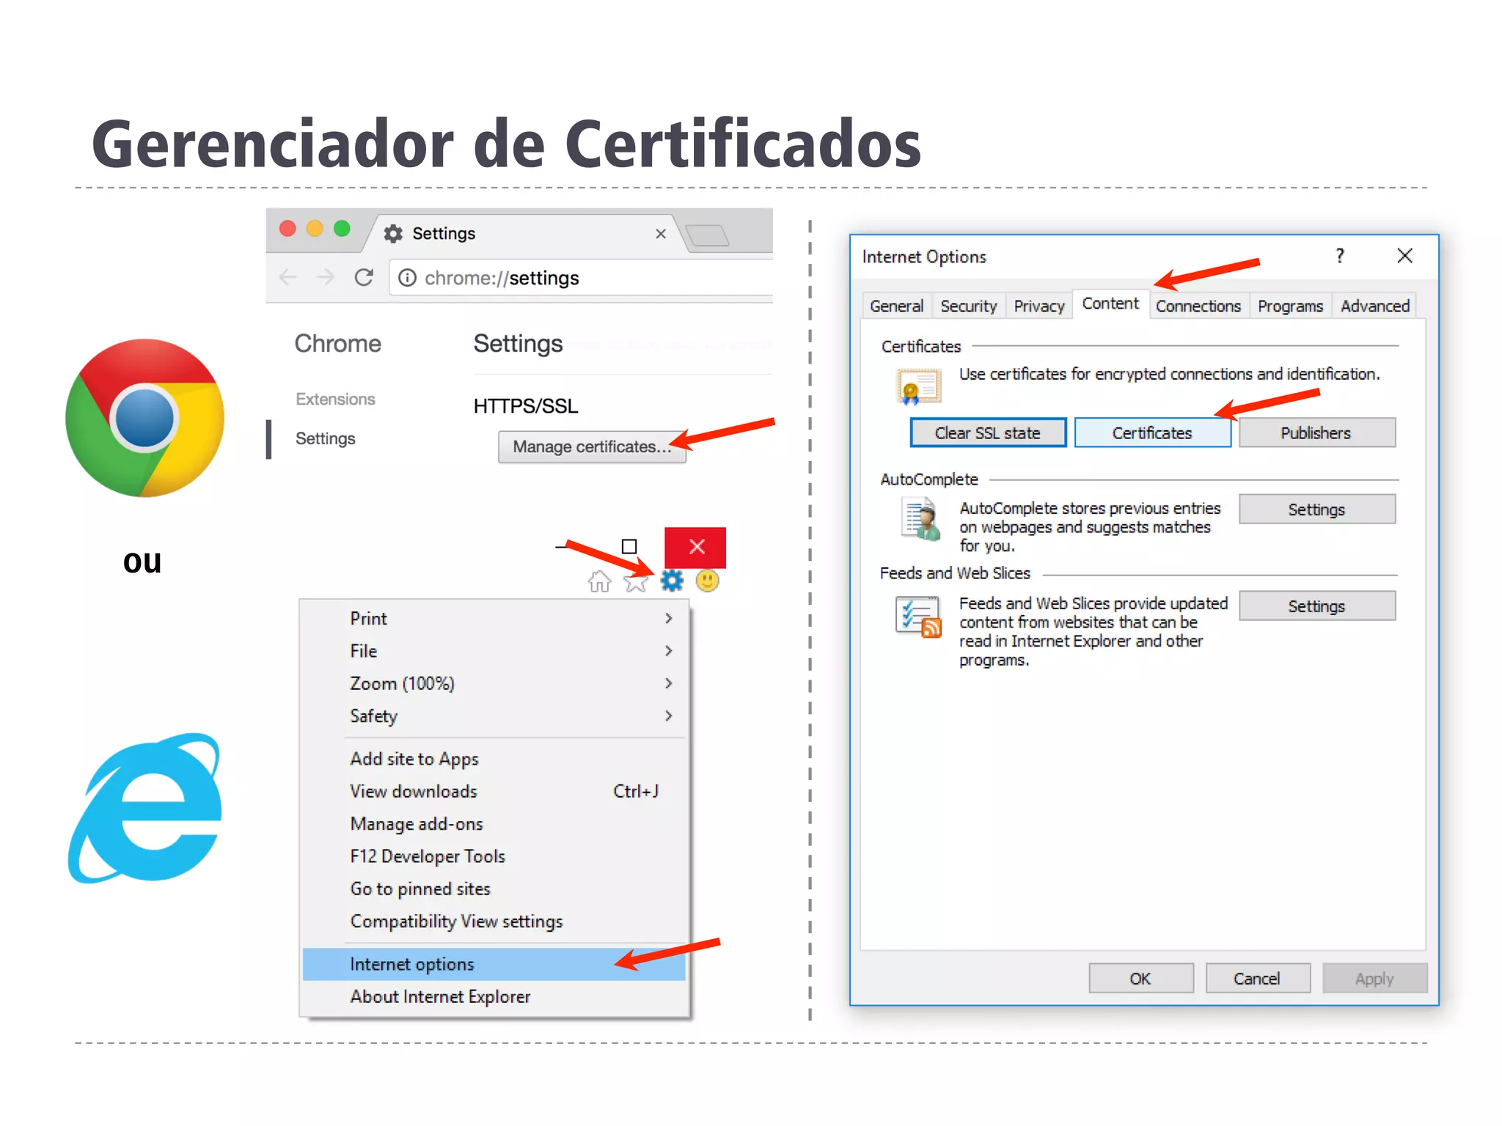
Task: Open Manage add-ons
Action: coord(495,824)
